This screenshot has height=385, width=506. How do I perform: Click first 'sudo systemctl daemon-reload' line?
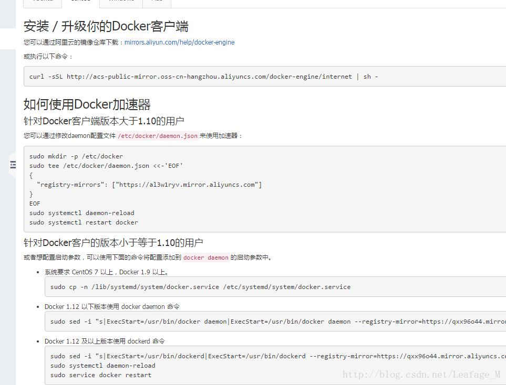81,213
